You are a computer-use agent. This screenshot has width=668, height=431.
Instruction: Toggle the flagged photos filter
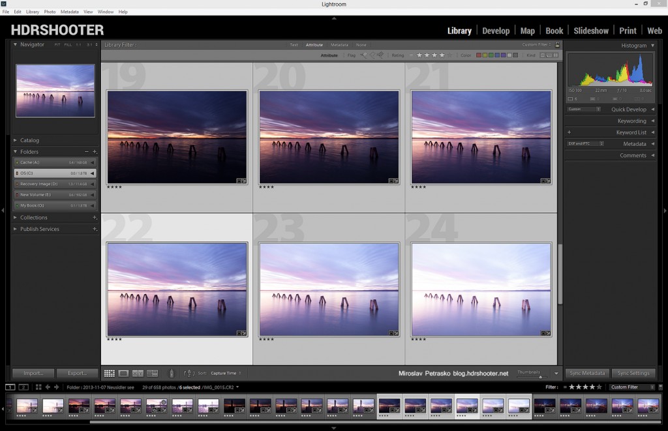point(364,55)
